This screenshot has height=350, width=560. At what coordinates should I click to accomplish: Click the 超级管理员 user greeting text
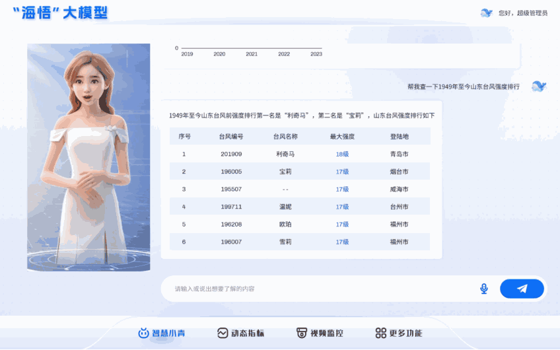click(523, 13)
